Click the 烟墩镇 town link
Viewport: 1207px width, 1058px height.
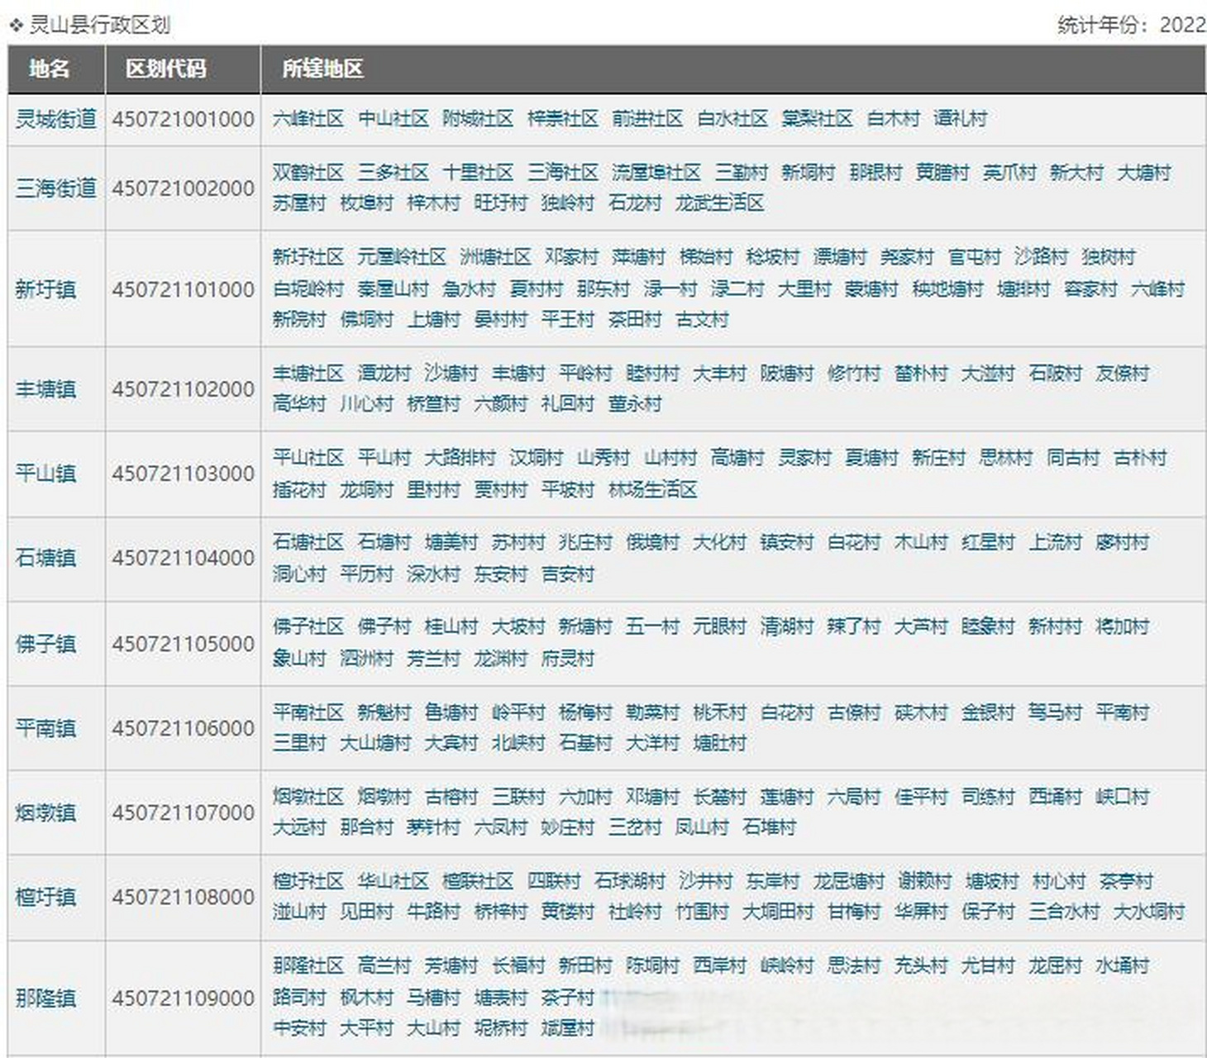pyautogui.click(x=45, y=813)
